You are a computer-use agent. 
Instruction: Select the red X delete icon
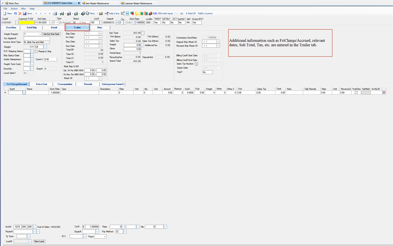(20, 13)
